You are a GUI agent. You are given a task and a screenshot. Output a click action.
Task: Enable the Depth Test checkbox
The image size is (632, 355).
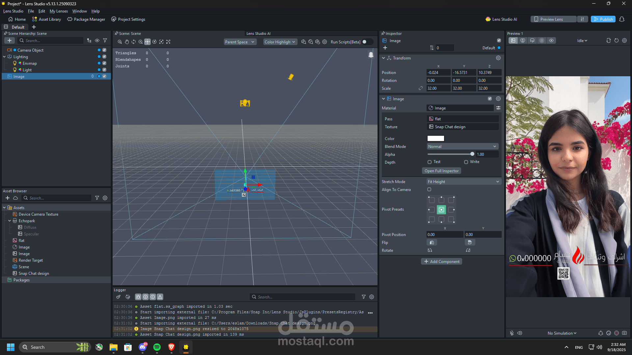point(430,162)
